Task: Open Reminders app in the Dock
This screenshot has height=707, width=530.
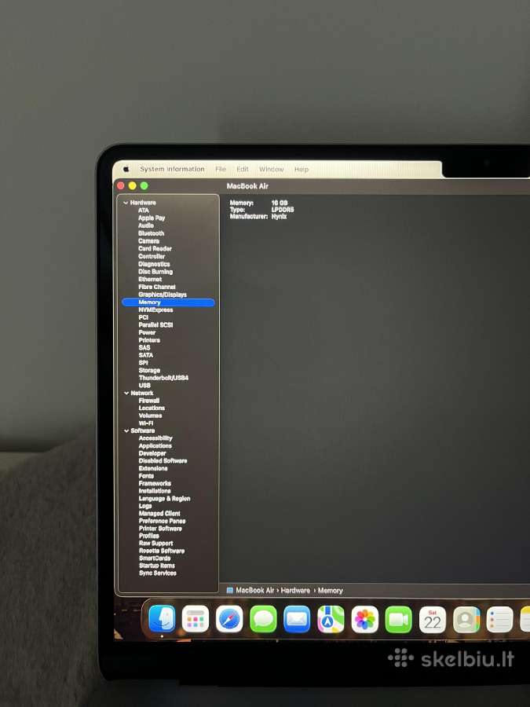Action: [x=500, y=620]
